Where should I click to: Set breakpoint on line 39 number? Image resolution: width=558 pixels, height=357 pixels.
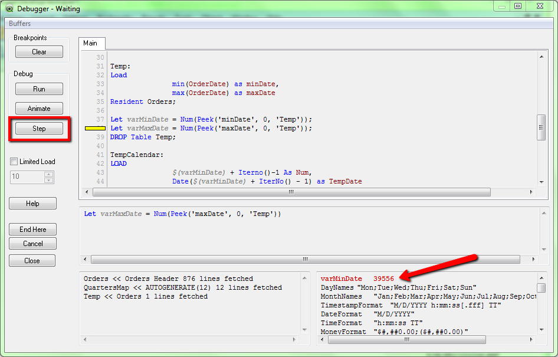(x=100, y=137)
